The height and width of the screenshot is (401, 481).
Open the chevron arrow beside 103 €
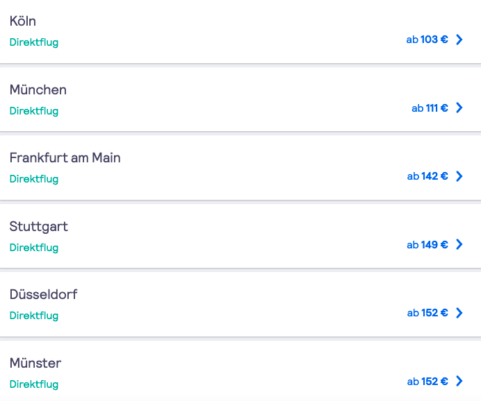(x=459, y=40)
